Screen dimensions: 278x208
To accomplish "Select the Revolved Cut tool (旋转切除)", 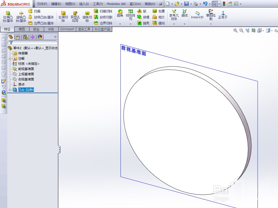I will click(87, 16).
